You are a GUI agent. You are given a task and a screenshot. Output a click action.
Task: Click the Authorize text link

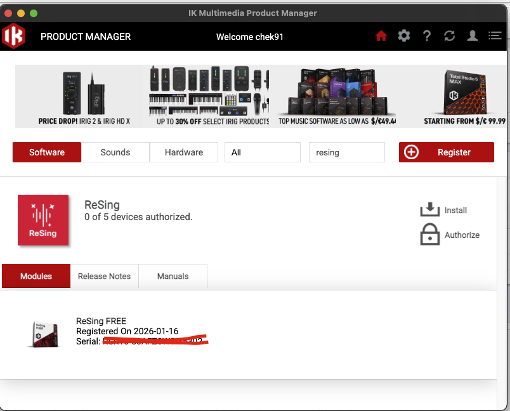pos(462,235)
